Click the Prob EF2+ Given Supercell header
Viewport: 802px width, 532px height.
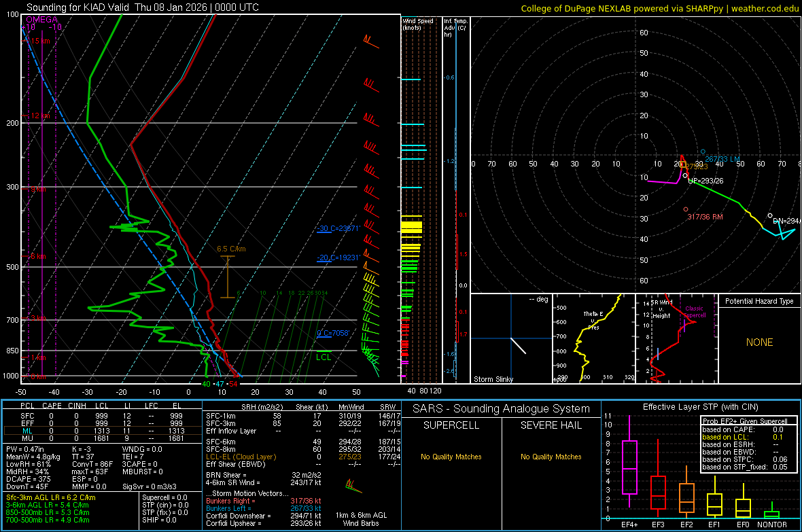click(745, 421)
